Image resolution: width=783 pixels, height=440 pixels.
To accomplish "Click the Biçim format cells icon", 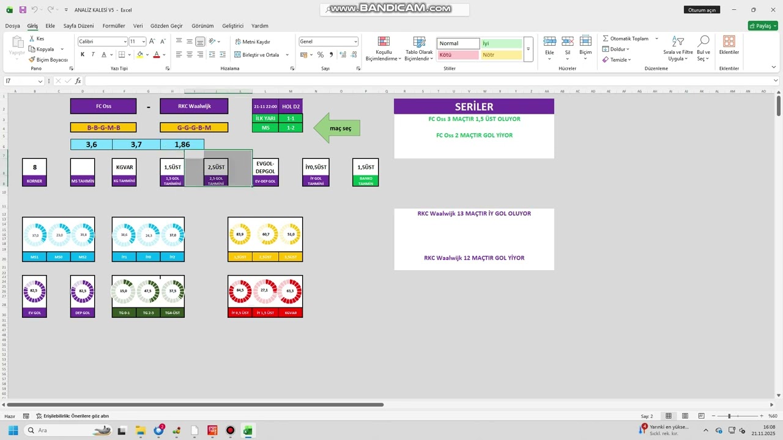I will tap(585, 41).
